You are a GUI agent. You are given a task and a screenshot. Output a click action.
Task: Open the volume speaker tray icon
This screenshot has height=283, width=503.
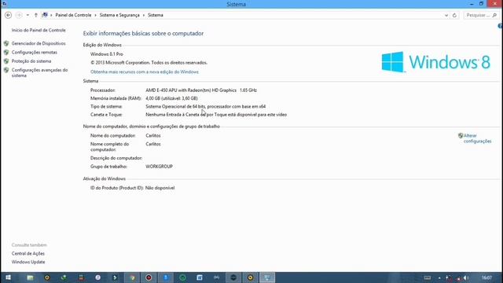(466, 277)
